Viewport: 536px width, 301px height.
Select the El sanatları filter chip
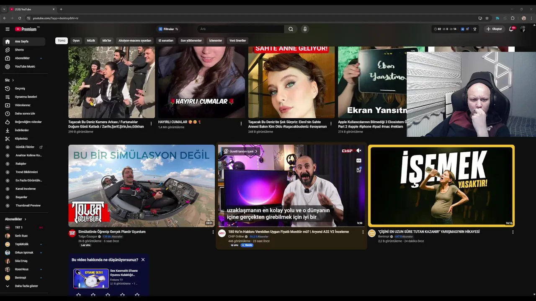point(166,41)
